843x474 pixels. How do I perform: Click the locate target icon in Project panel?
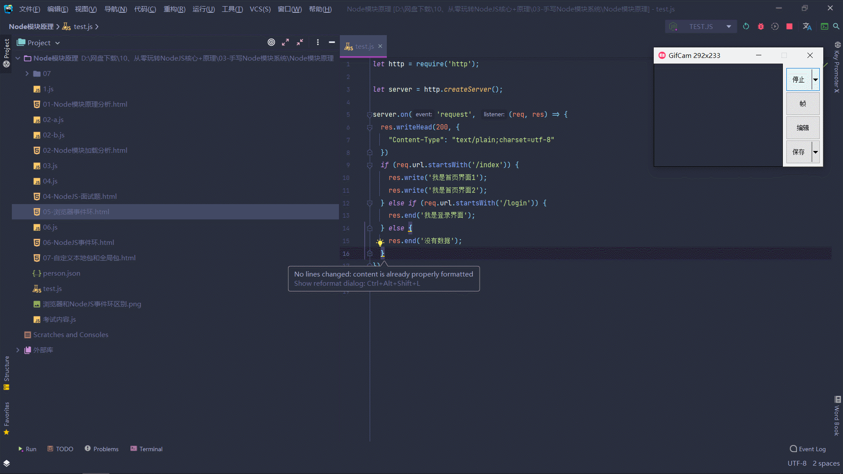coord(271,42)
